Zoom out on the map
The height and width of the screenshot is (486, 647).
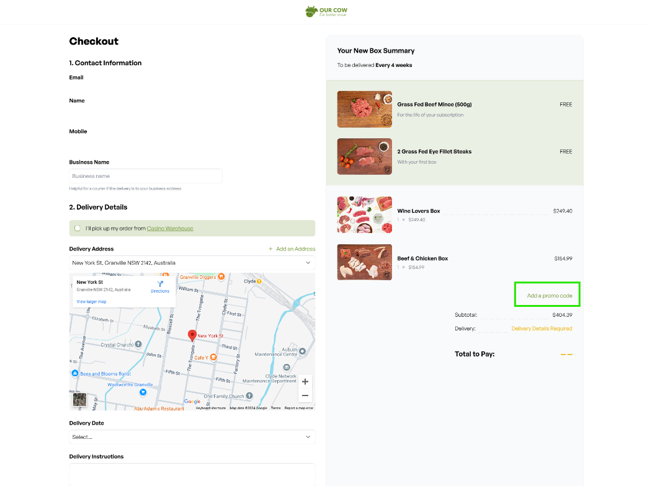(x=305, y=395)
